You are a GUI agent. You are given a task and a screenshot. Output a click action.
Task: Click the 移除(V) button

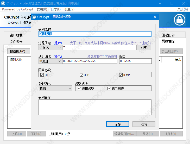(171, 134)
